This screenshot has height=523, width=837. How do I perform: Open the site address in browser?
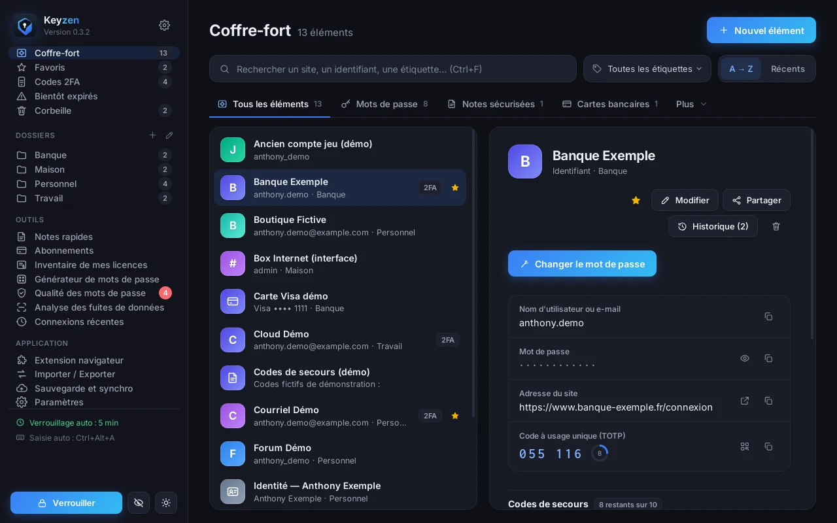pyautogui.click(x=745, y=401)
